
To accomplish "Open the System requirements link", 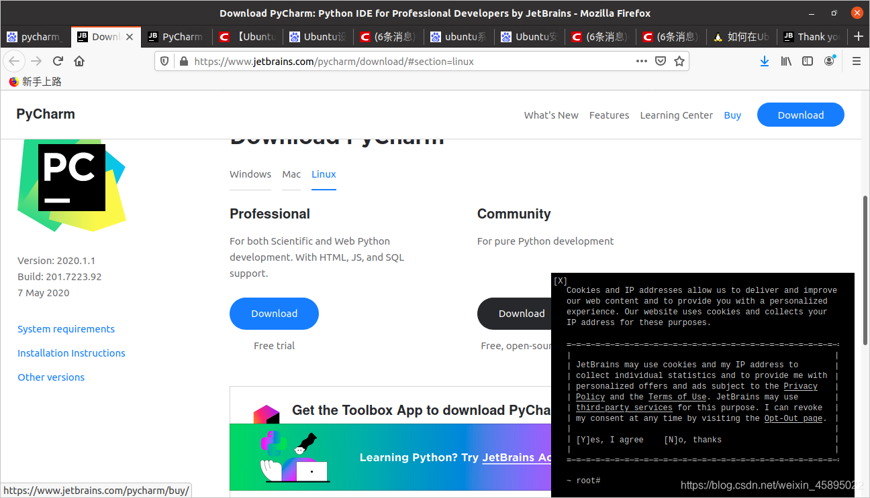I will coord(66,328).
